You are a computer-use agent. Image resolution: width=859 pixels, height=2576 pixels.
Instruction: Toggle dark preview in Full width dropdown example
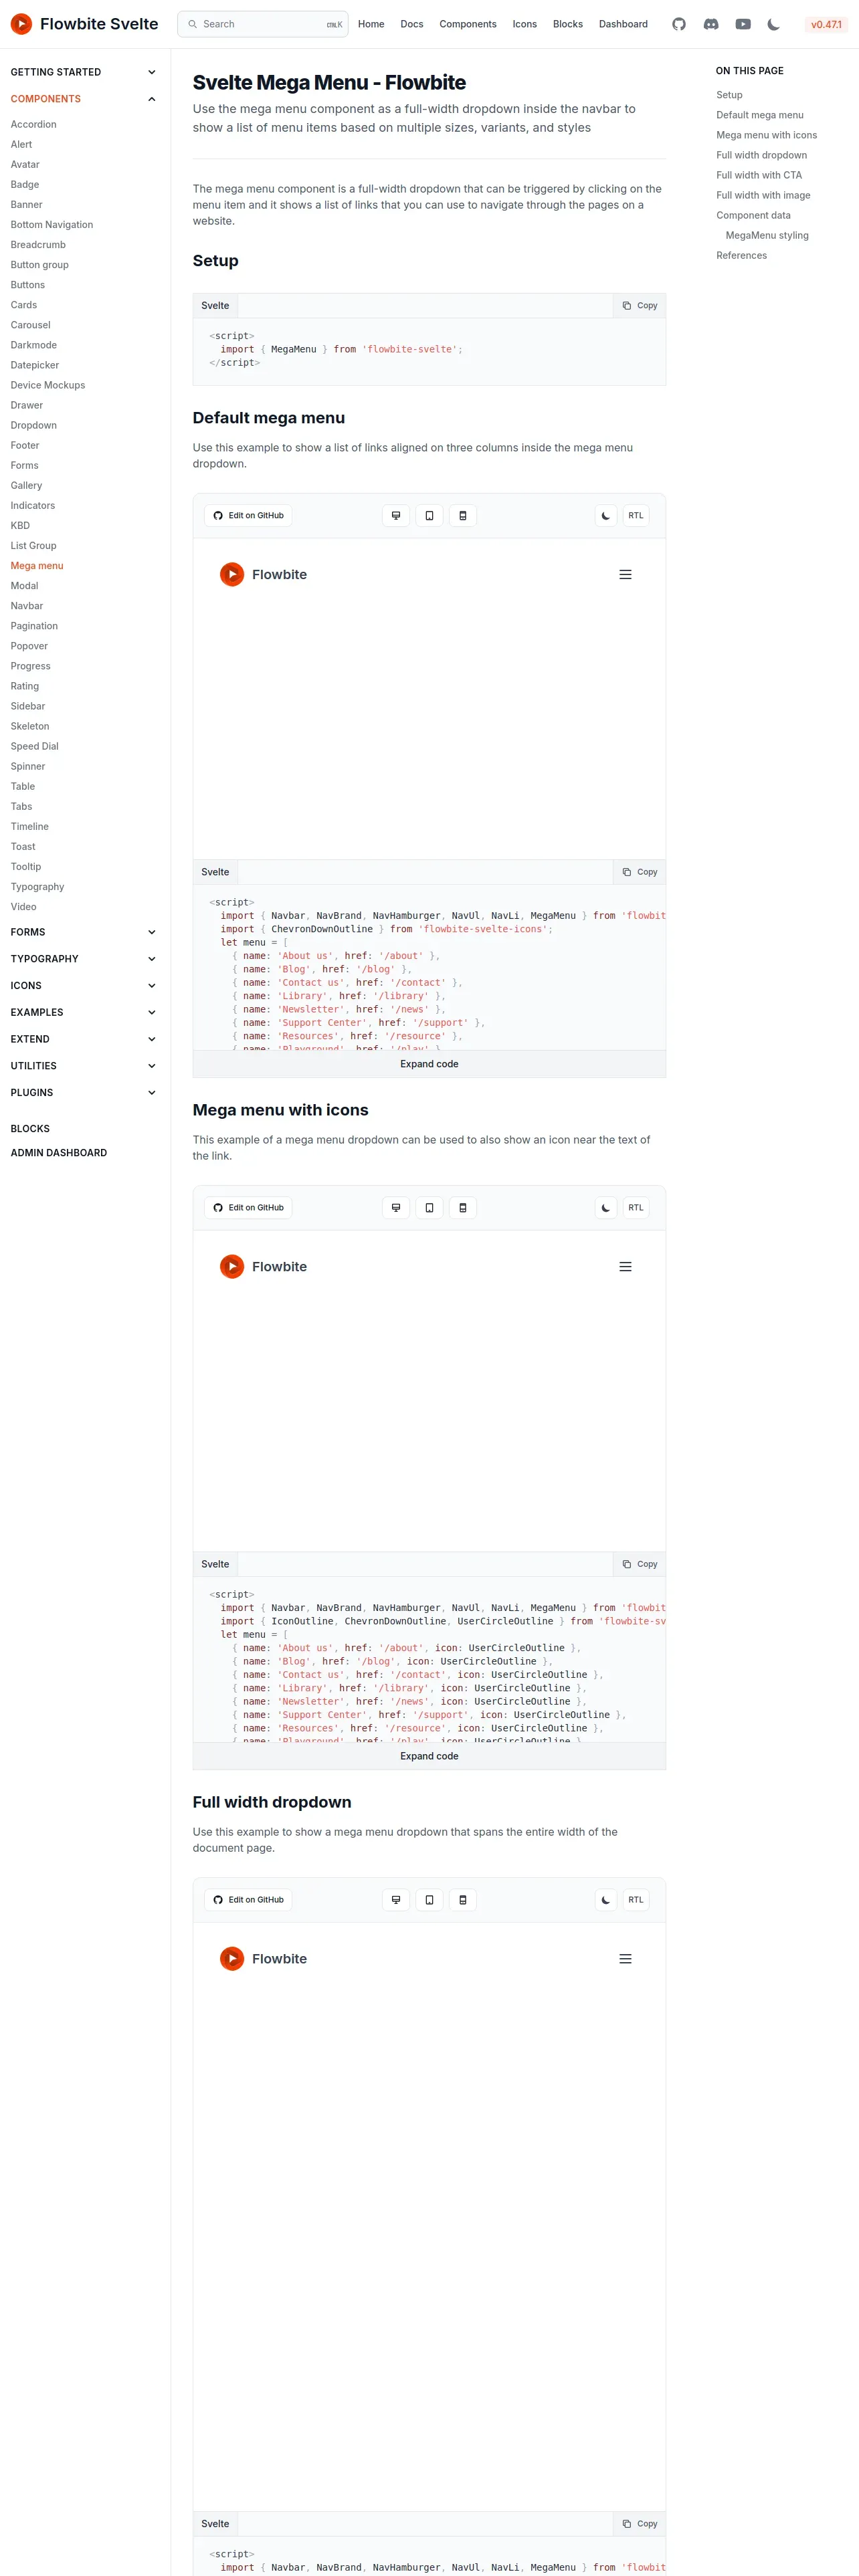(606, 1900)
